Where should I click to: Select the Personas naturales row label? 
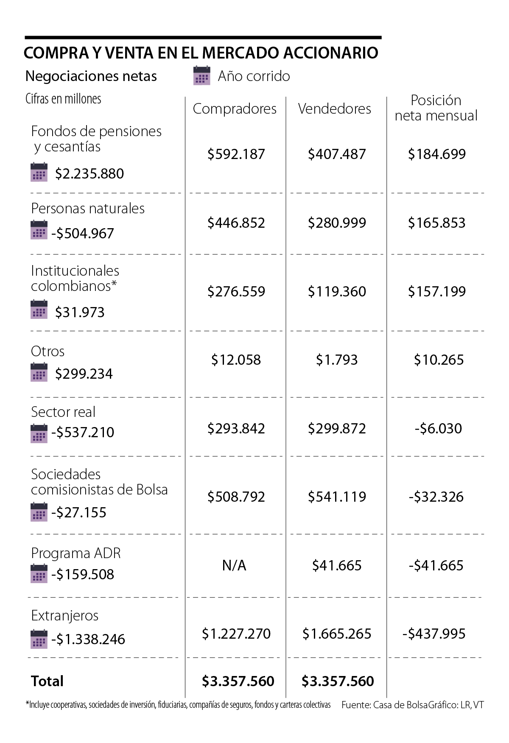(88, 208)
